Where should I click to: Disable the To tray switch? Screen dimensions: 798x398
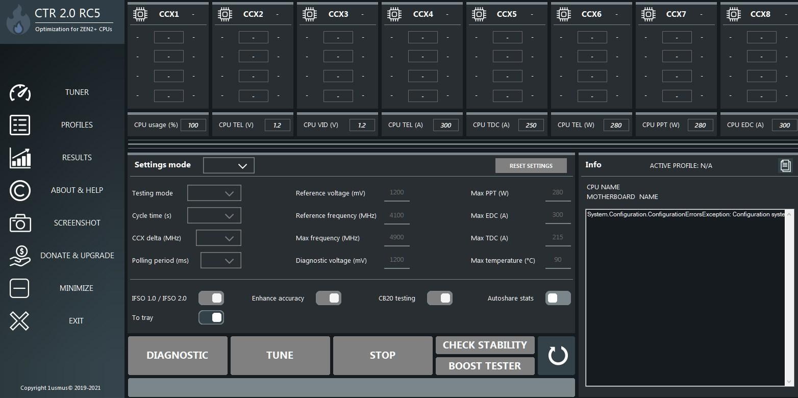pyautogui.click(x=211, y=317)
